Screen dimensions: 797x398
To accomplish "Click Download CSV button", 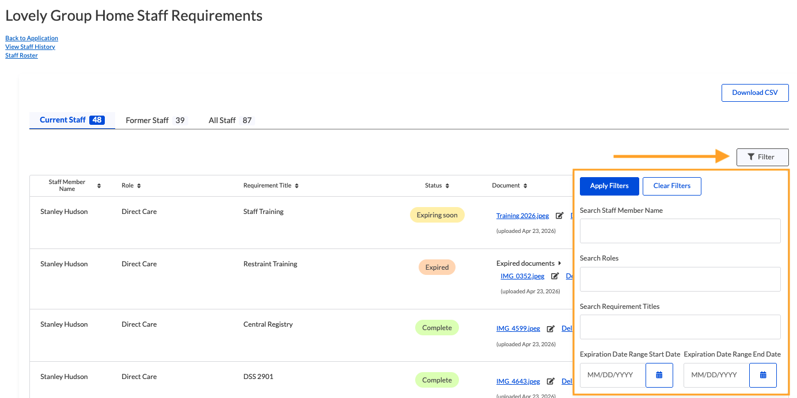I will pos(755,93).
